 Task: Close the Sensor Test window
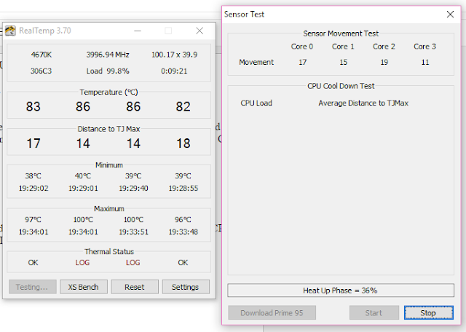(450, 14)
